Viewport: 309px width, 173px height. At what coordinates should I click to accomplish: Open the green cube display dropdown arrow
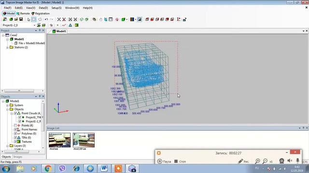pos(126,19)
